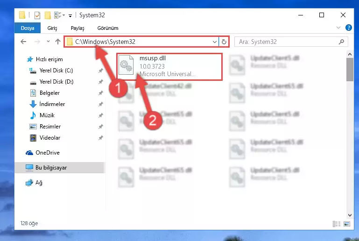
Task: Click scrollbar down arrow in file pane
Action: coord(350,215)
